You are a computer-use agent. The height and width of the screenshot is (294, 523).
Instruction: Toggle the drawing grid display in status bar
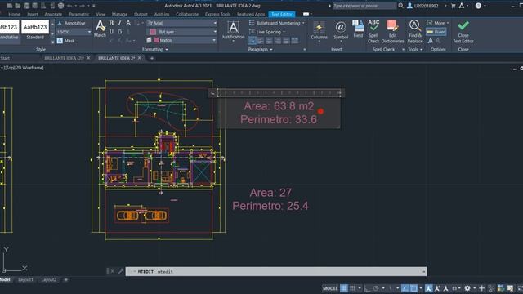click(x=344, y=288)
